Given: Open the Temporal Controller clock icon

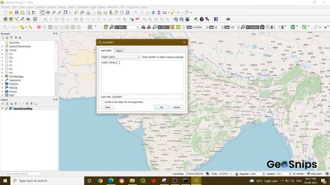Looking at the screenshot, I should point(122,12).
